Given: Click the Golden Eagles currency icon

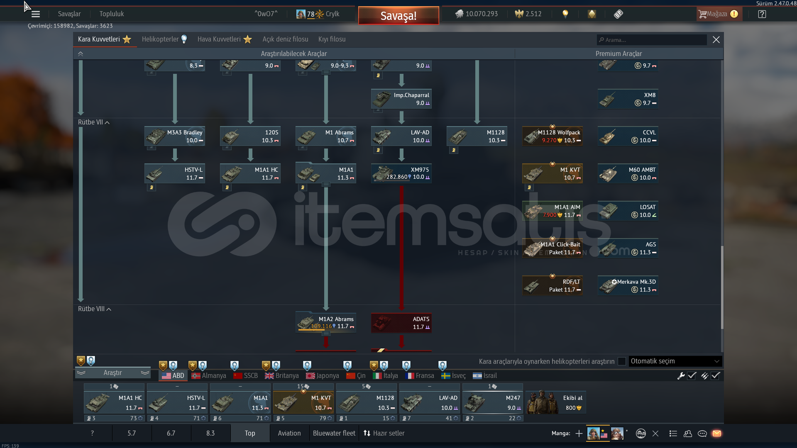Looking at the screenshot, I should (x=519, y=14).
